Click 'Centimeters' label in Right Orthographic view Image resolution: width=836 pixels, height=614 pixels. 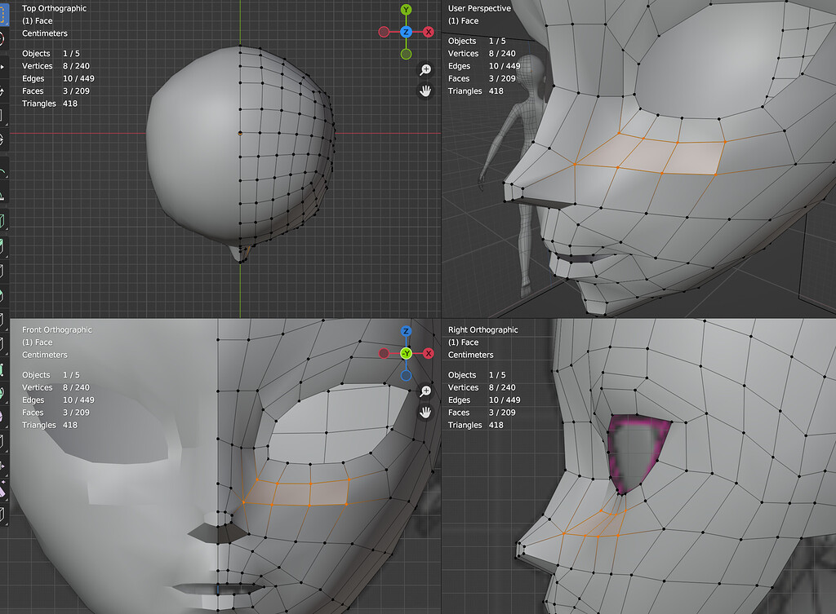471,355
